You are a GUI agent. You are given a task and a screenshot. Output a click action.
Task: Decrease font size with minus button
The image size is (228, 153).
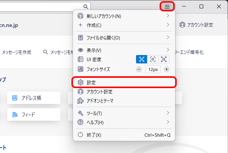tap(139, 69)
